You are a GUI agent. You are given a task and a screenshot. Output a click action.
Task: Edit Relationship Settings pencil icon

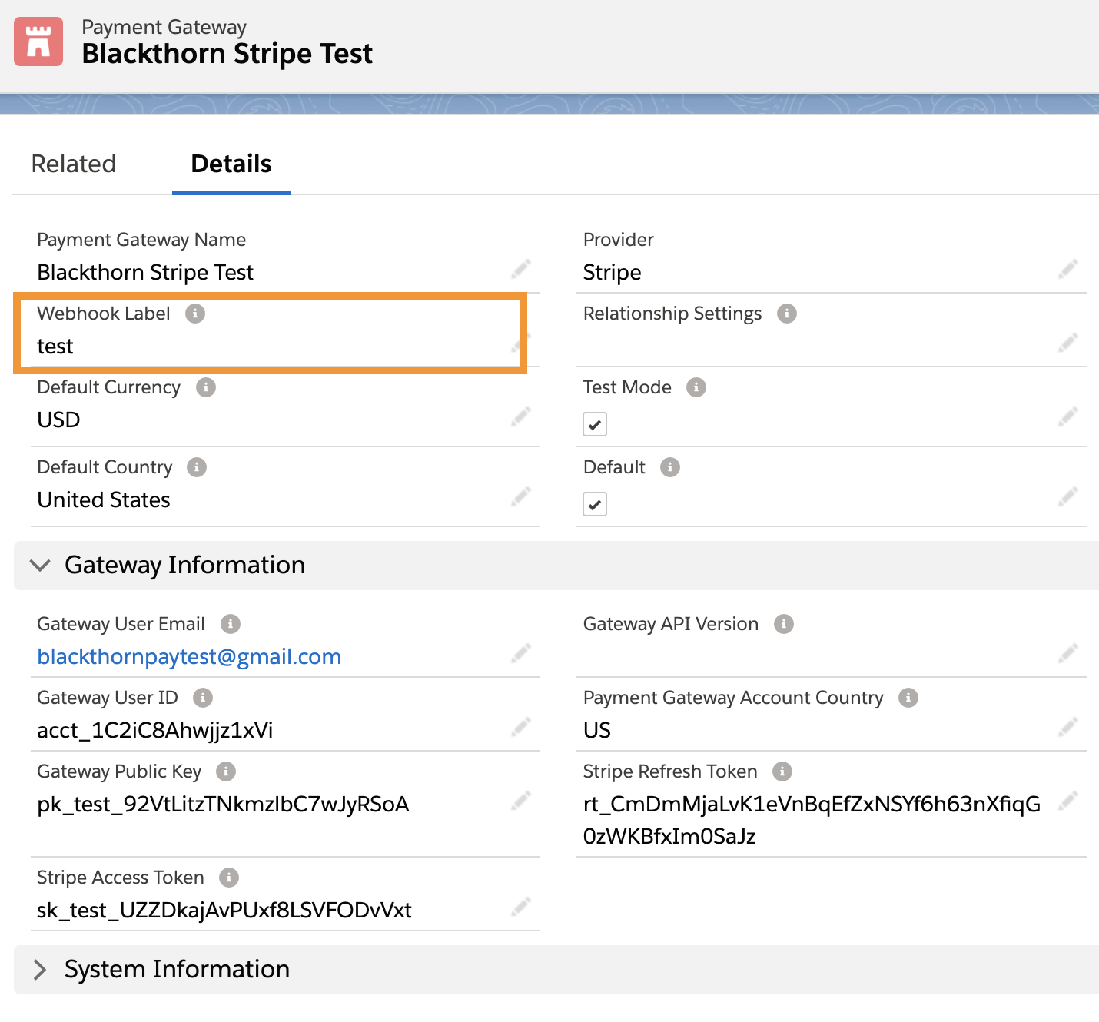(1068, 343)
